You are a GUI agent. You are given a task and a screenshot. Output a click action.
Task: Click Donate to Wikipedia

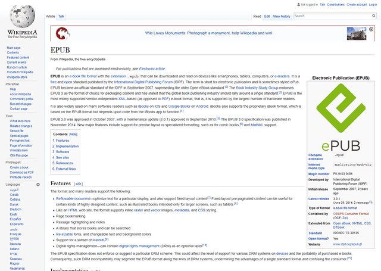tap(20, 72)
